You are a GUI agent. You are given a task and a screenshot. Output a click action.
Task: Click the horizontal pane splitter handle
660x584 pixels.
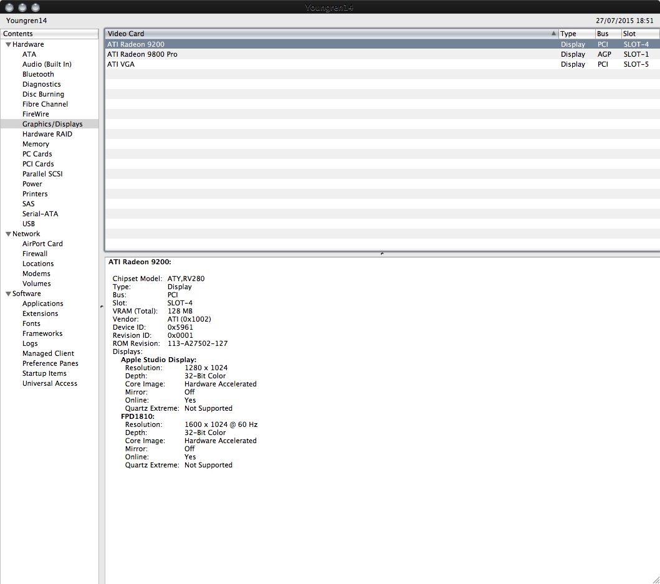click(x=382, y=254)
